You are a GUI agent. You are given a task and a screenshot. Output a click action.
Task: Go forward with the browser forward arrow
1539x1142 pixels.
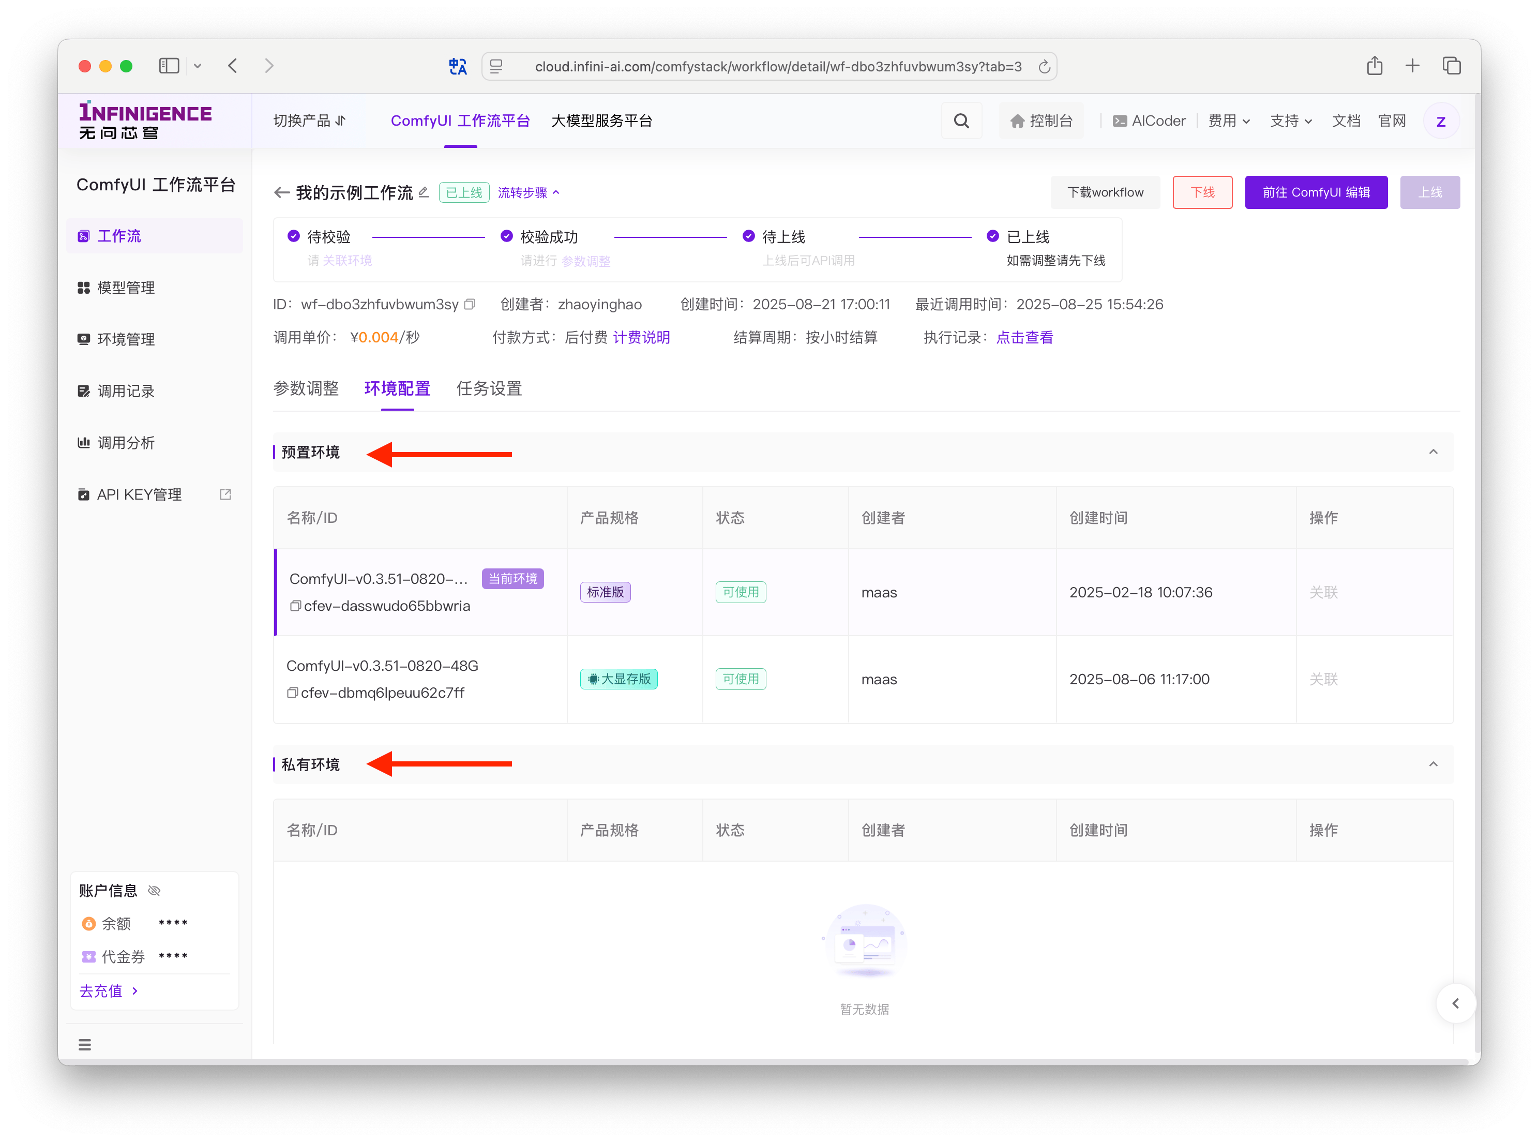point(269,66)
